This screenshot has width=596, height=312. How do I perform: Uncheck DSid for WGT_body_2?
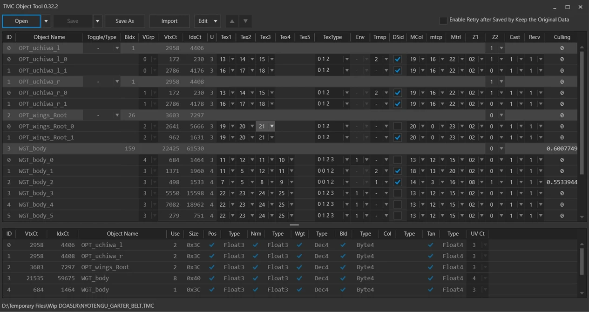(397, 182)
